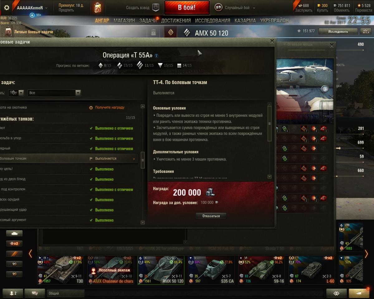Open the contacts list button

(13, 293)
